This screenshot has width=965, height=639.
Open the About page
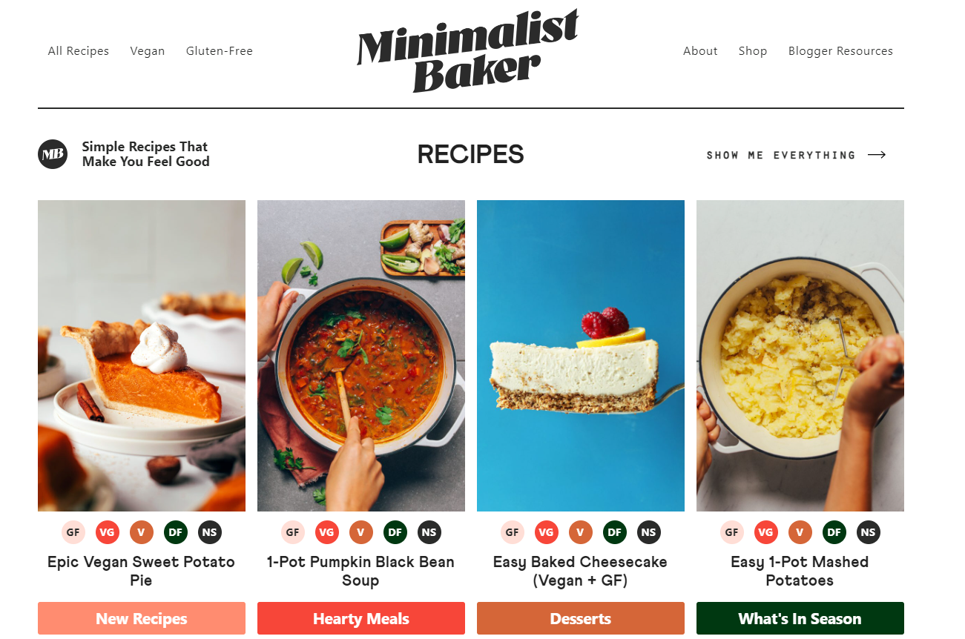(x=700, y=51)
